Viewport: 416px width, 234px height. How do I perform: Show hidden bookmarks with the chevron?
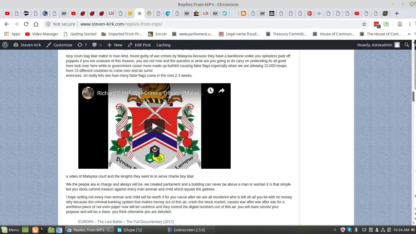tap(409, 34)
